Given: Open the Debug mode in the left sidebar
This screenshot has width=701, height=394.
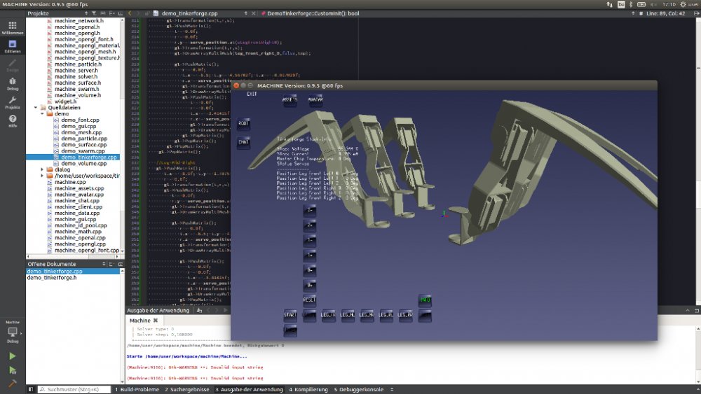Looking at the screenshot, I should click(13, 83).
